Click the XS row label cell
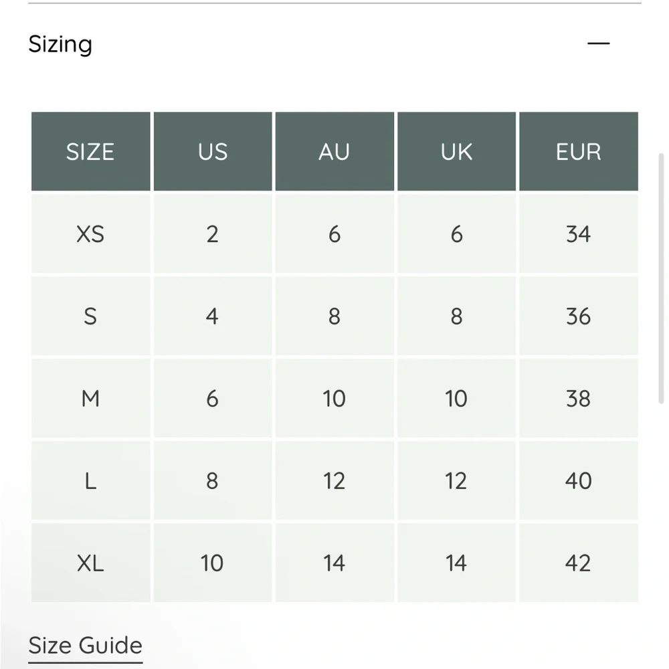669x669 pixels. pyautogui.click(x=90, y=234)
